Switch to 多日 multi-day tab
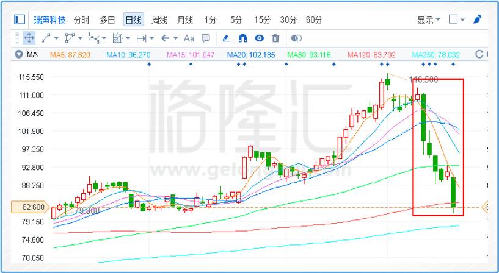 [107, 20]
